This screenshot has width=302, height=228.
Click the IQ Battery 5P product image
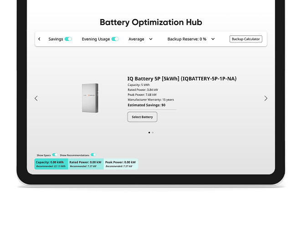[90, 98]
